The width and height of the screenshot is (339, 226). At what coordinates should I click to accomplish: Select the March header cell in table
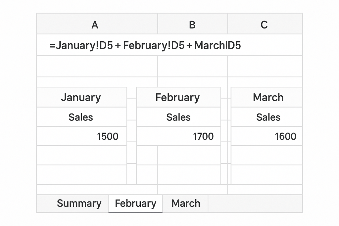[x=267, y=97]
